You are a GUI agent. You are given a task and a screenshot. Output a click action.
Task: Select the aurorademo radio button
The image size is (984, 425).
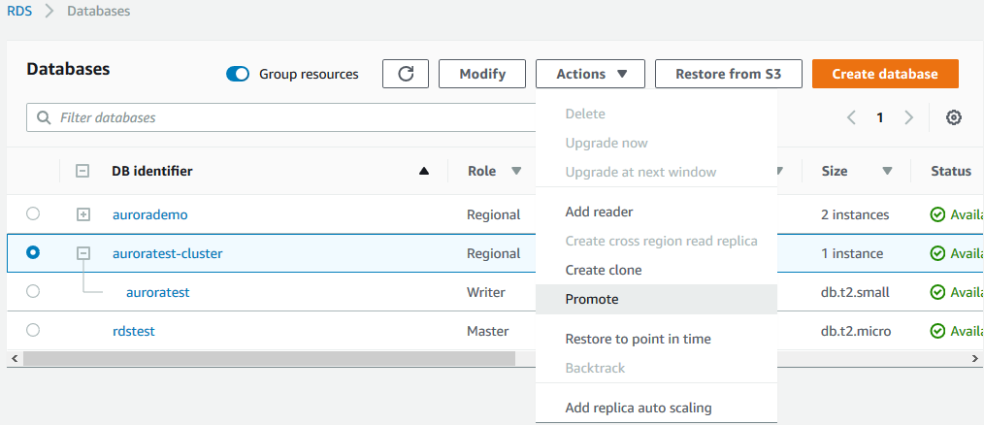pos(33,214)
